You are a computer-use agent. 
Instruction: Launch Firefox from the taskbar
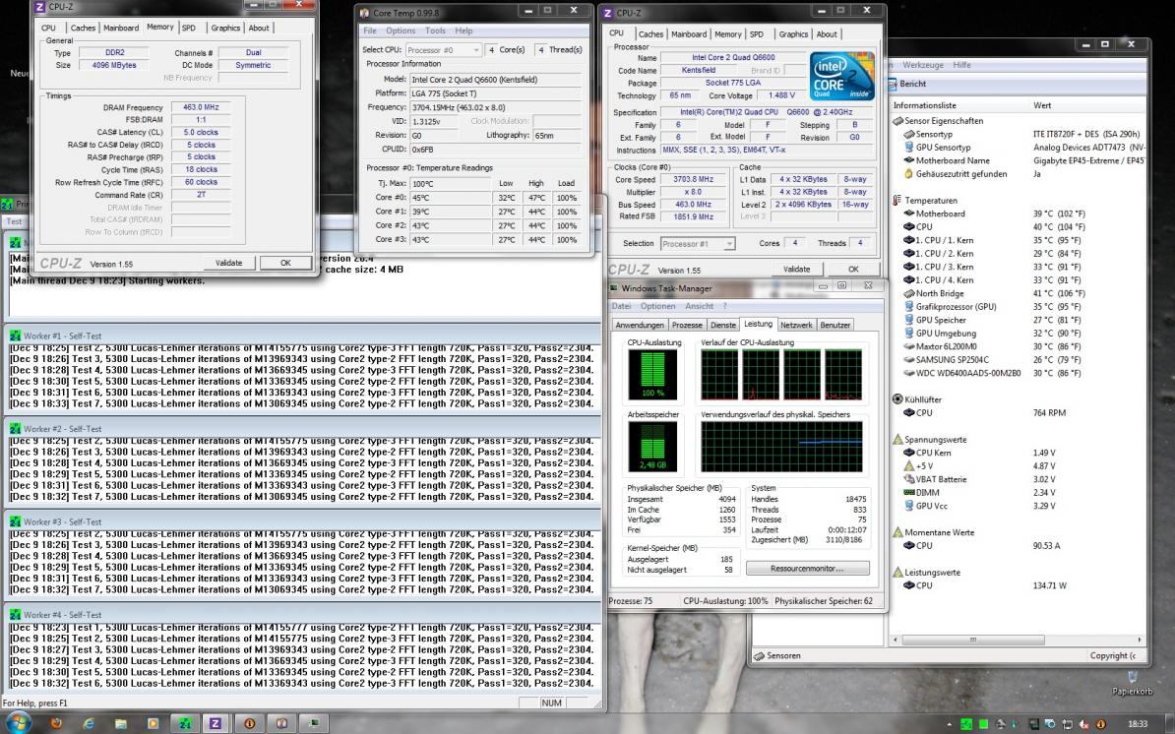56,723
